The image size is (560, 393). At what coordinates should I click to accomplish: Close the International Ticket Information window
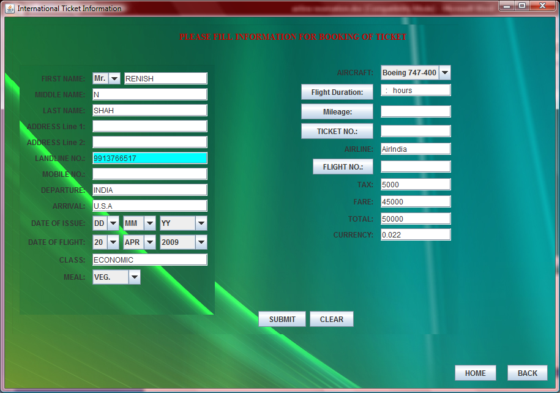point(542,6)
